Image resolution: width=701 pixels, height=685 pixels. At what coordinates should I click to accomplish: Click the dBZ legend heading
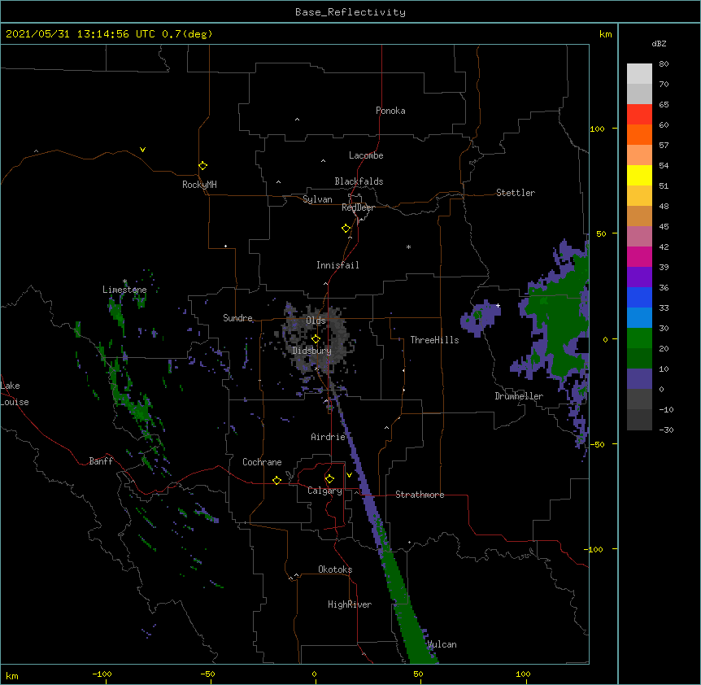tap(659, 43)
